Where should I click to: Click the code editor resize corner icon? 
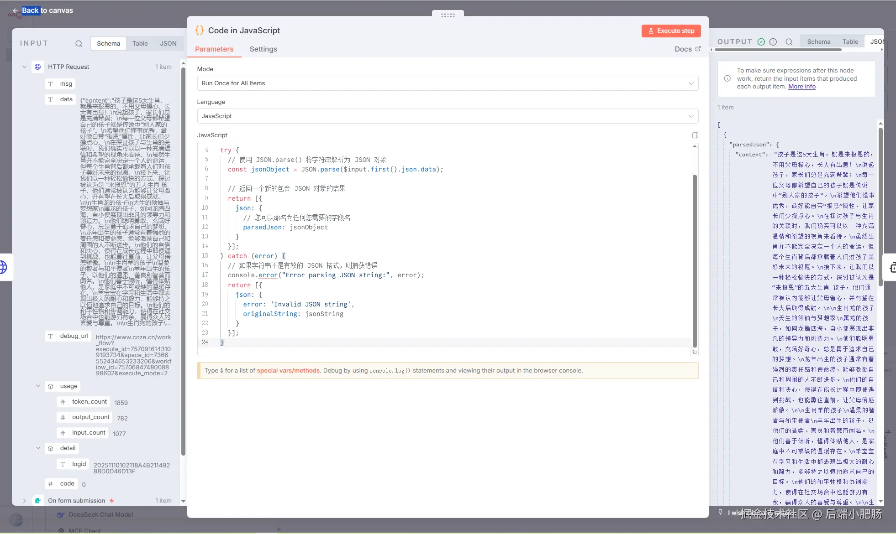point(695,352)
